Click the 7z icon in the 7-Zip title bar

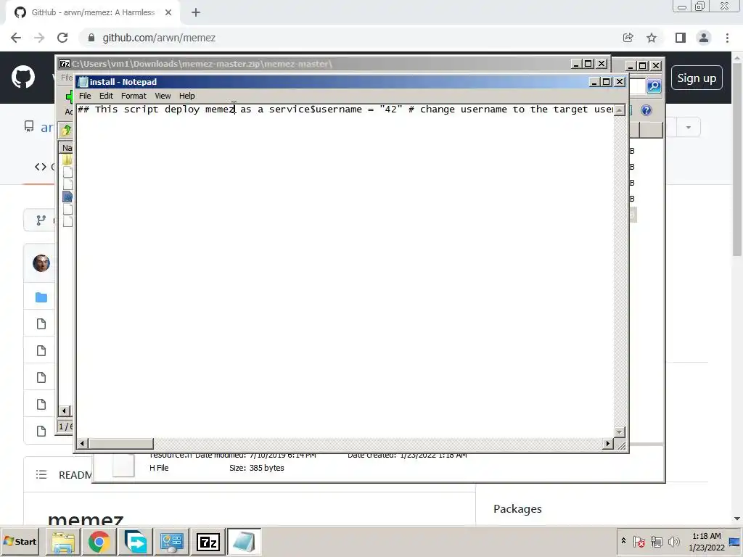coord(65,64)
